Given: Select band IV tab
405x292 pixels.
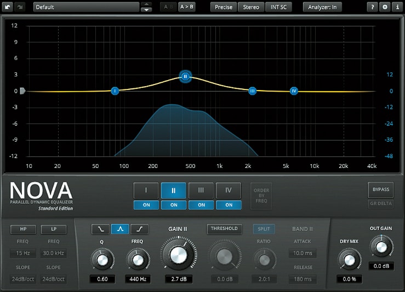Looking at the screenshot, I should click(x=229, y=190).
